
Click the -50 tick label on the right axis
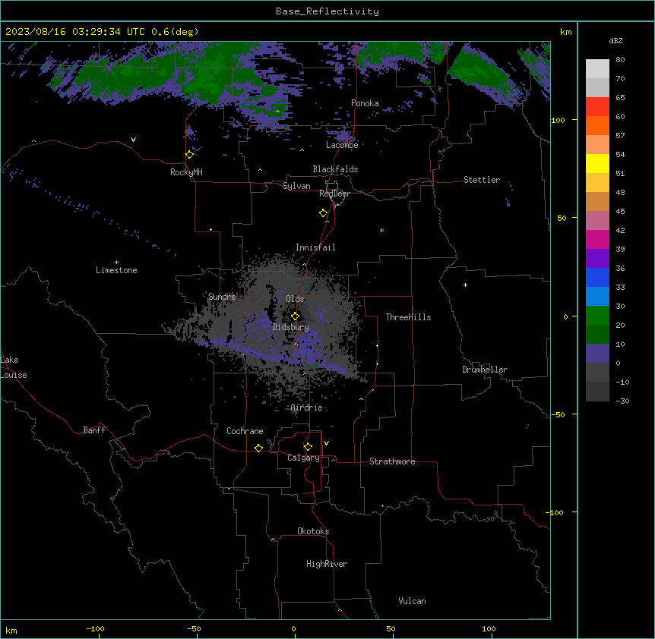558,414
